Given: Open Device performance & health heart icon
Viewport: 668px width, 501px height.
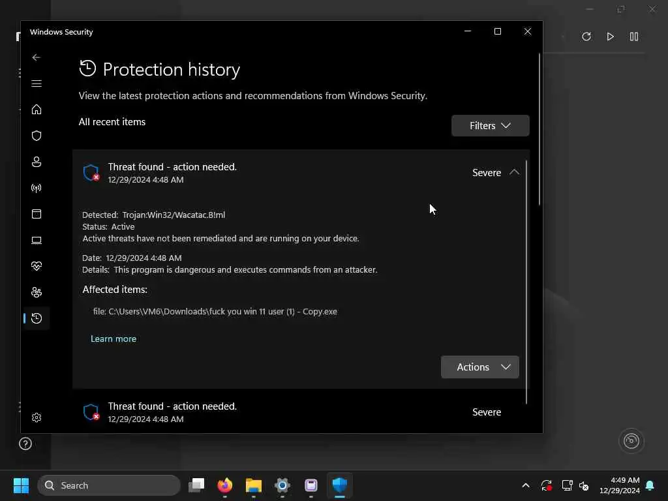Looking at the screenshot, I should pyautogui.click(x=37, y=266).
